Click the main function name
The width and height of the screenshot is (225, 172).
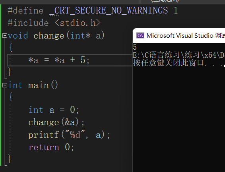39,85
